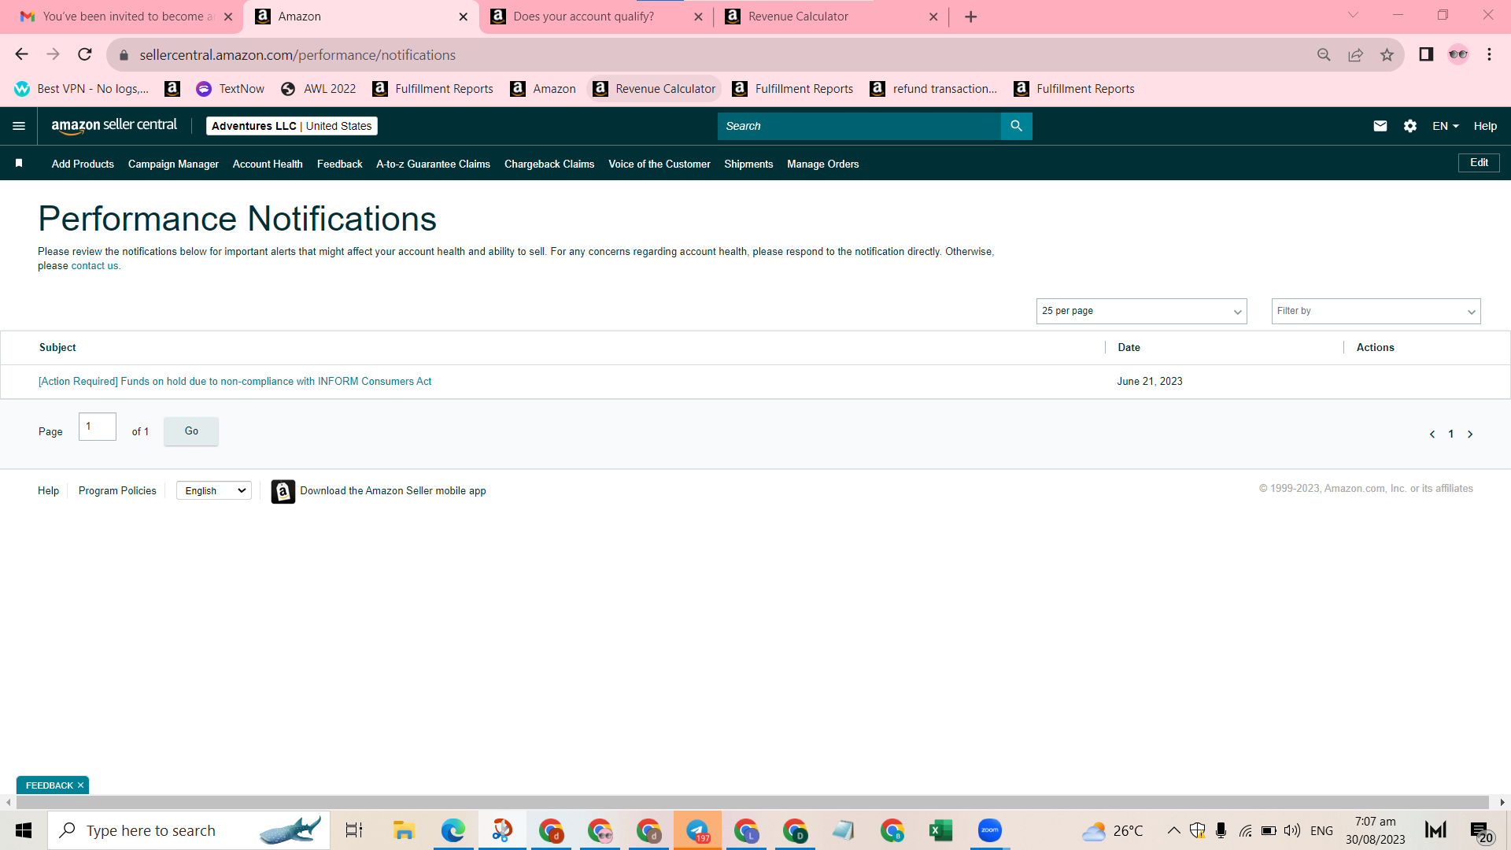Image resolution: width=1511 pixels, height=850 pixels.
Task: Click the footer Help link
Action: pos(48,490)
